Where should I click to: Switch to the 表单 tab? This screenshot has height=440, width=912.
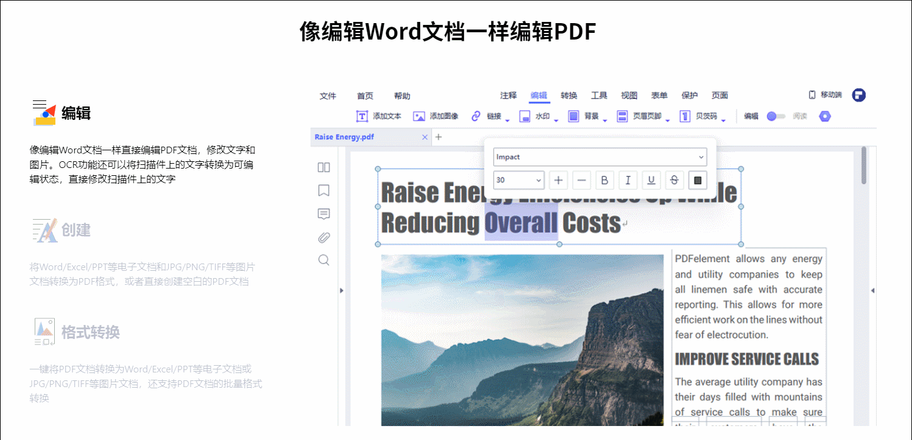659,96
